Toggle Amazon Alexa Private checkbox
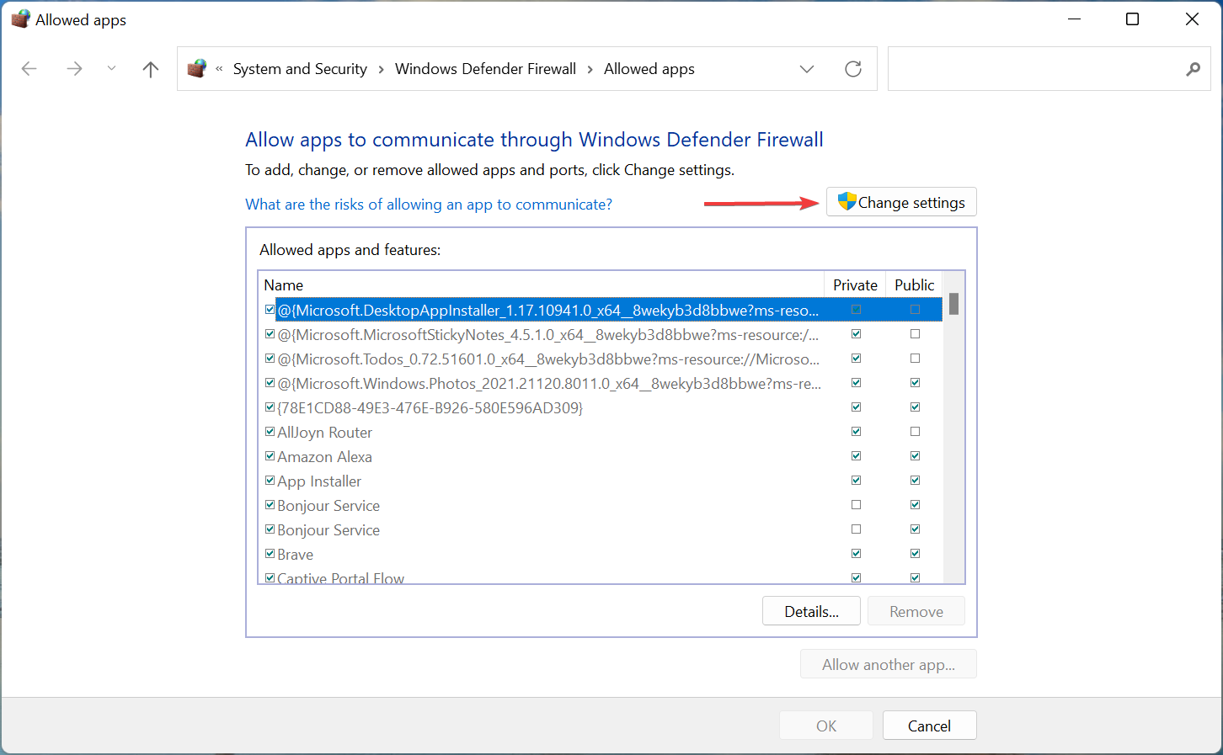This screenshot has height=755, width=1223. (856, 456)
